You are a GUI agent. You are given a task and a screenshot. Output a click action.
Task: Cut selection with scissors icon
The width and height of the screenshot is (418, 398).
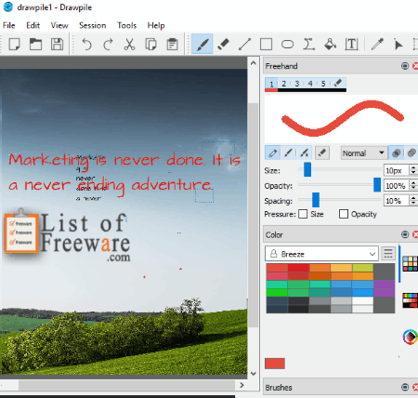pyautogui.click(x=129, y=44)
